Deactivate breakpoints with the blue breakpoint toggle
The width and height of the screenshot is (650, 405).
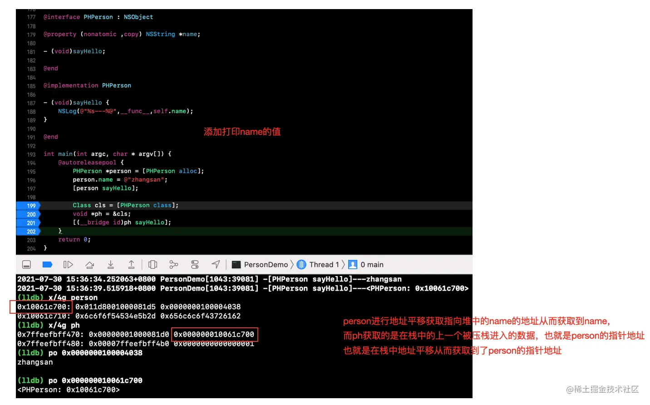(x=47, y=264)
